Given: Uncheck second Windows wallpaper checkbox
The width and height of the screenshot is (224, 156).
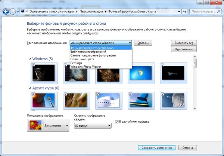Looking at the screenshot, I should pyautogui.click(x=65, y=65).
